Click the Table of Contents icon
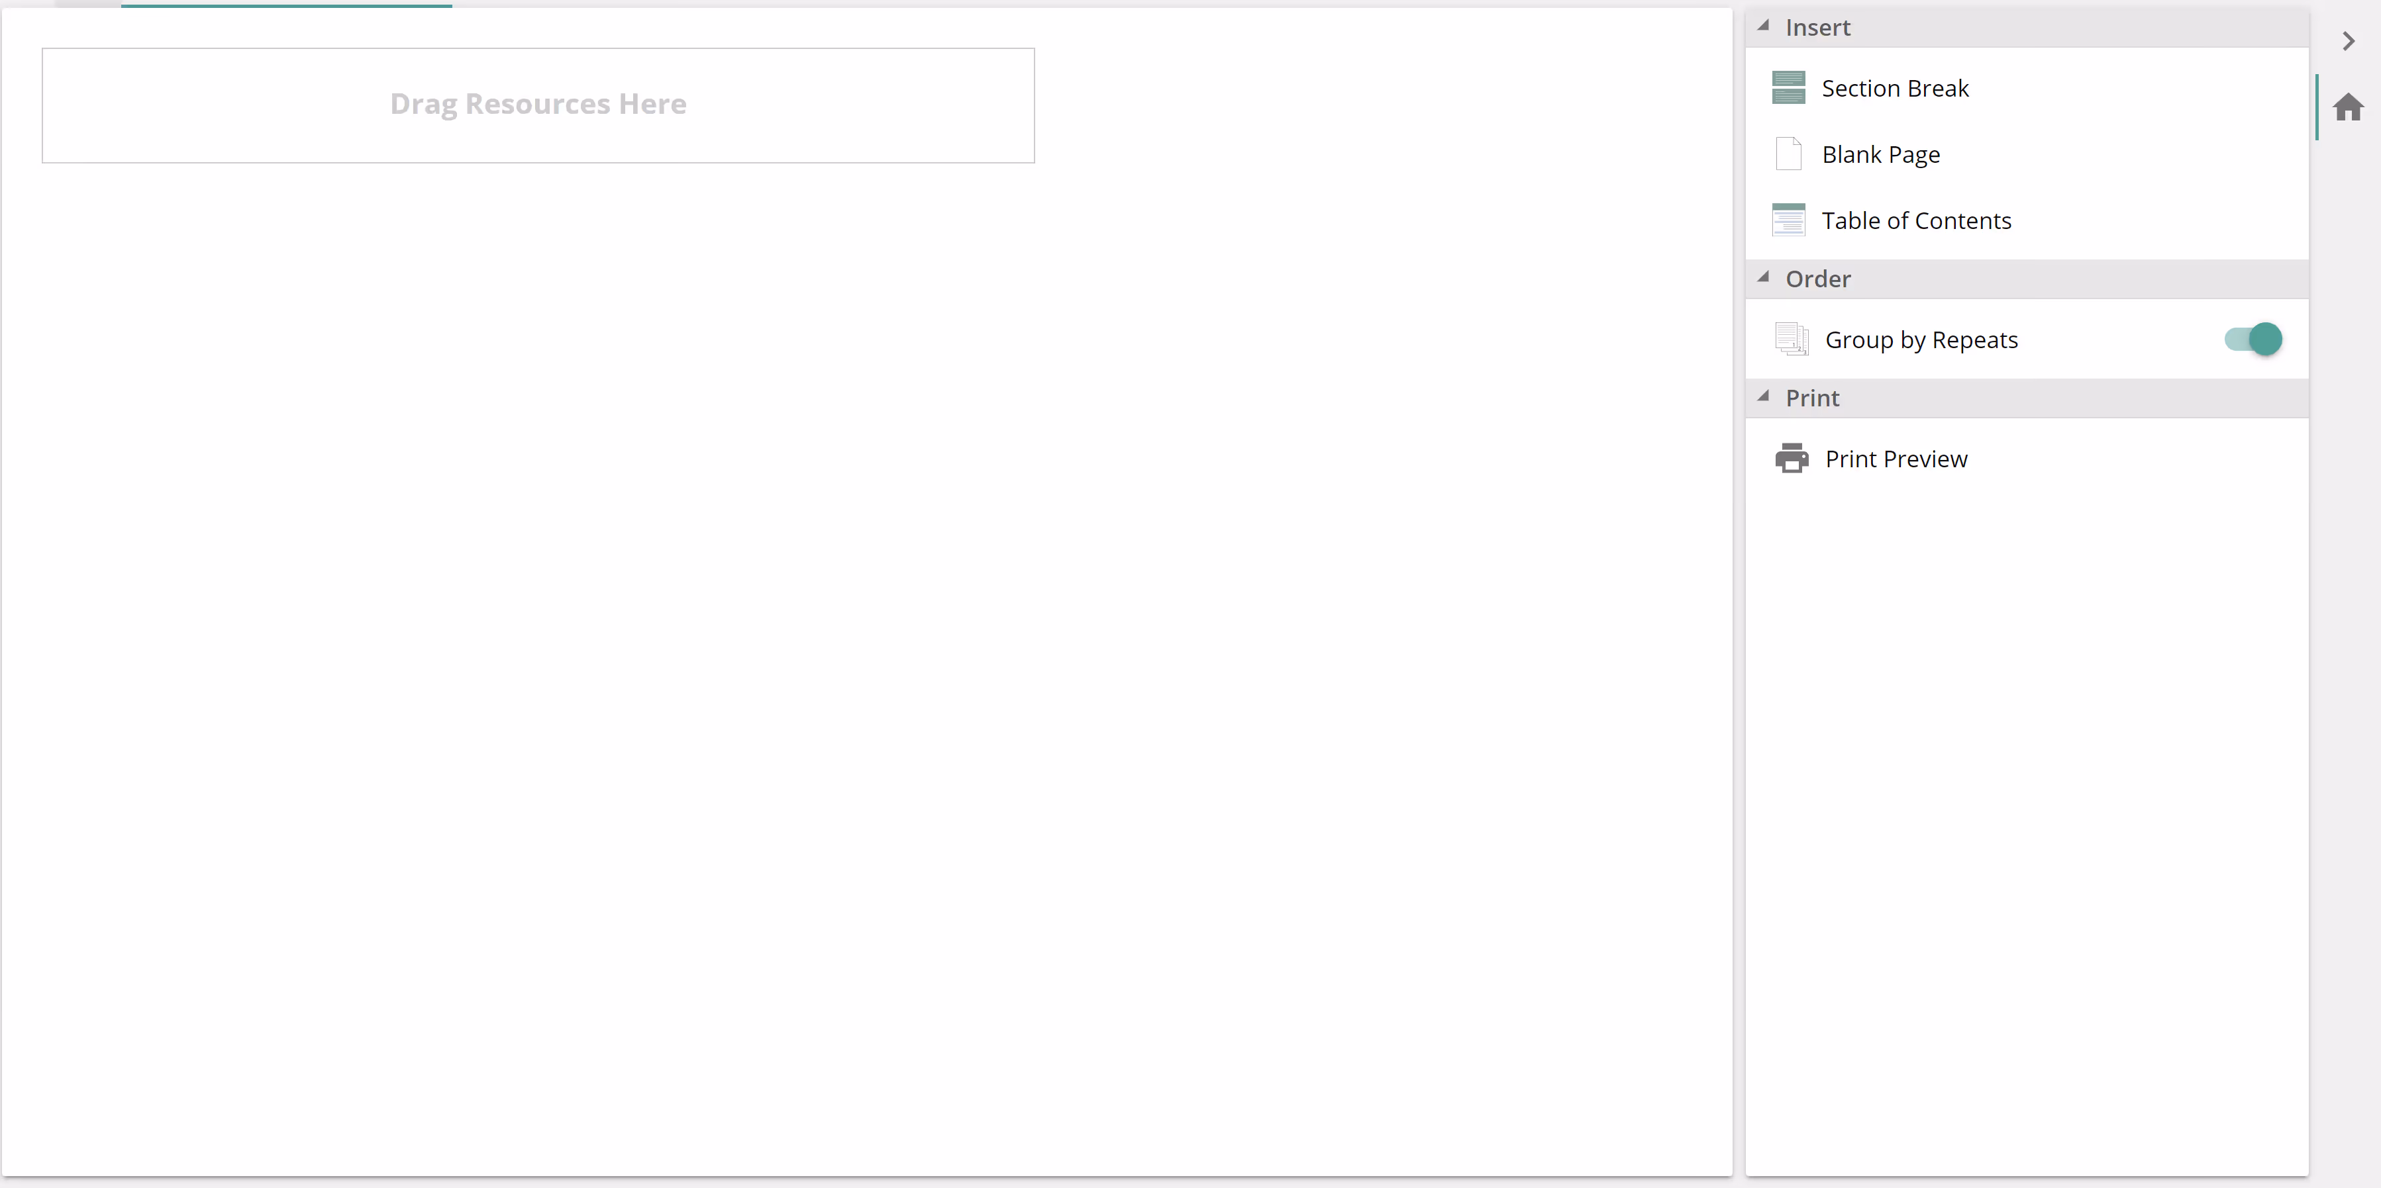 click(x=1788, y=220)
